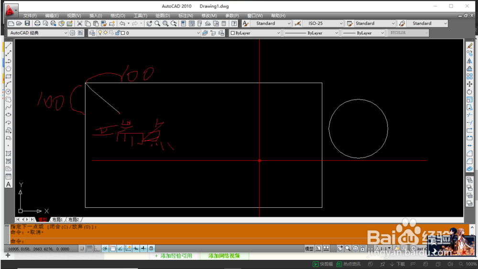Toggle Lineweight display in the status bar
Viewport: 478px width, 269px height.
(143, 248)
